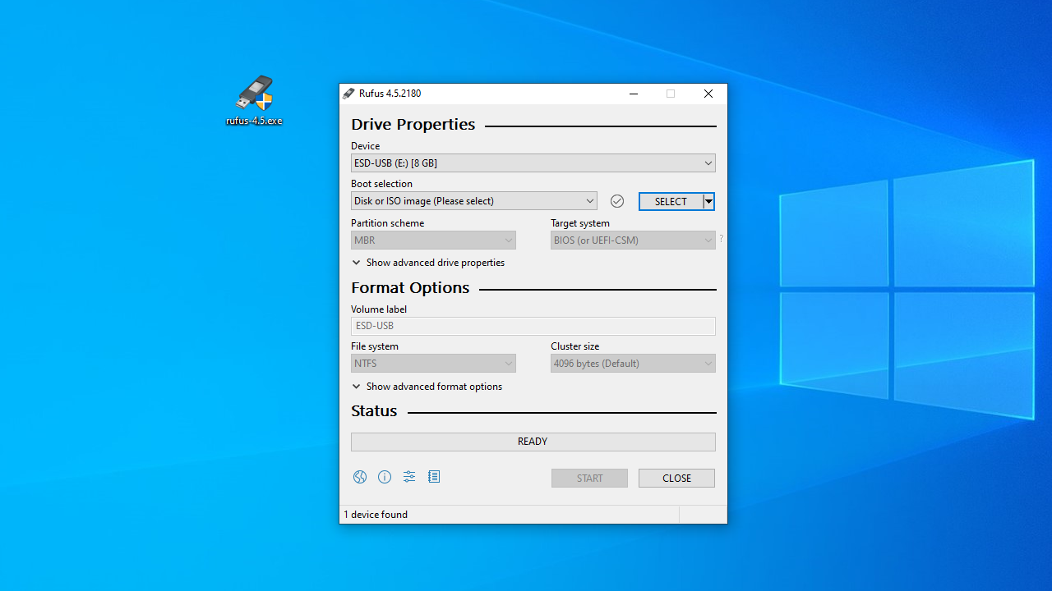Screen dimensions: 1052x591
Task: Click the SELECT button split arrow
Action: click(x=708, y=201)
